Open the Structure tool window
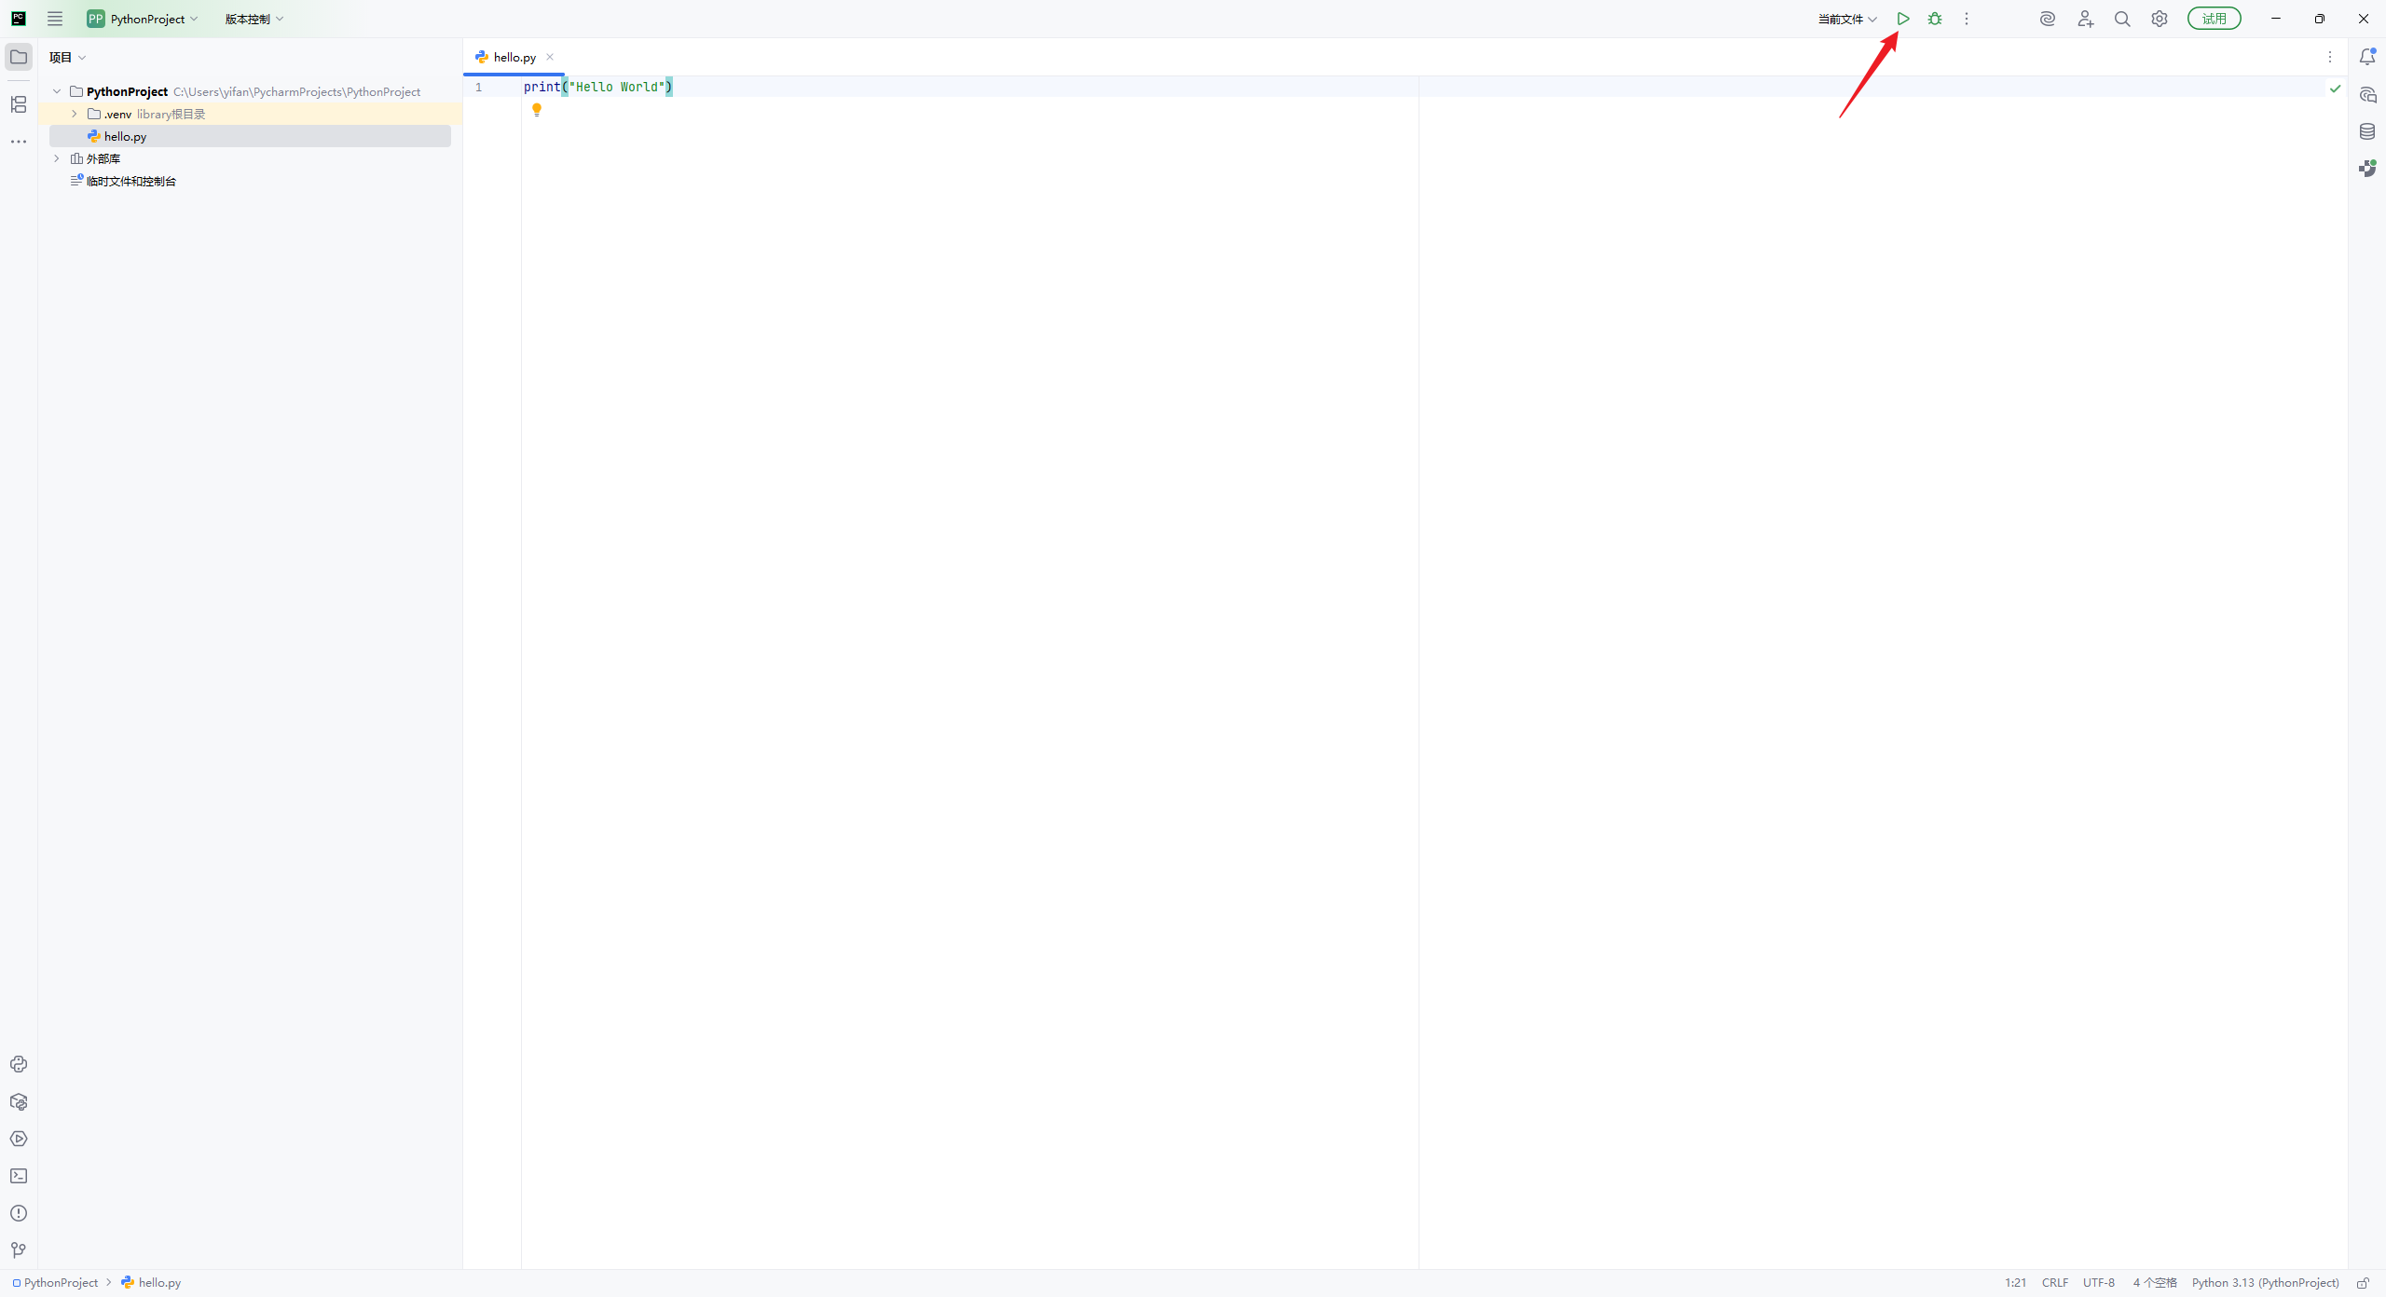The width and height of the screenshot is (2386, 1297). coord(19,104)
